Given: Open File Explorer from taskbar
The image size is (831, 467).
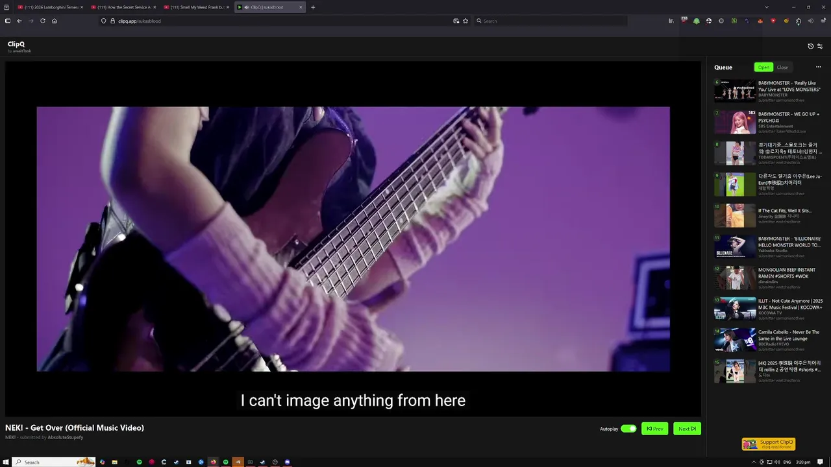Looking at the screenshot, I should [114, 462].
